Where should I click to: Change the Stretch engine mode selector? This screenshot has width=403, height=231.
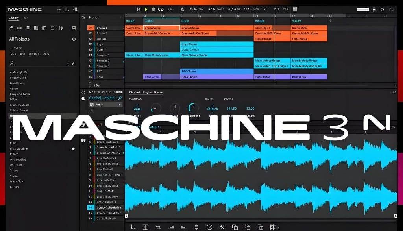[x=213, y=109]
